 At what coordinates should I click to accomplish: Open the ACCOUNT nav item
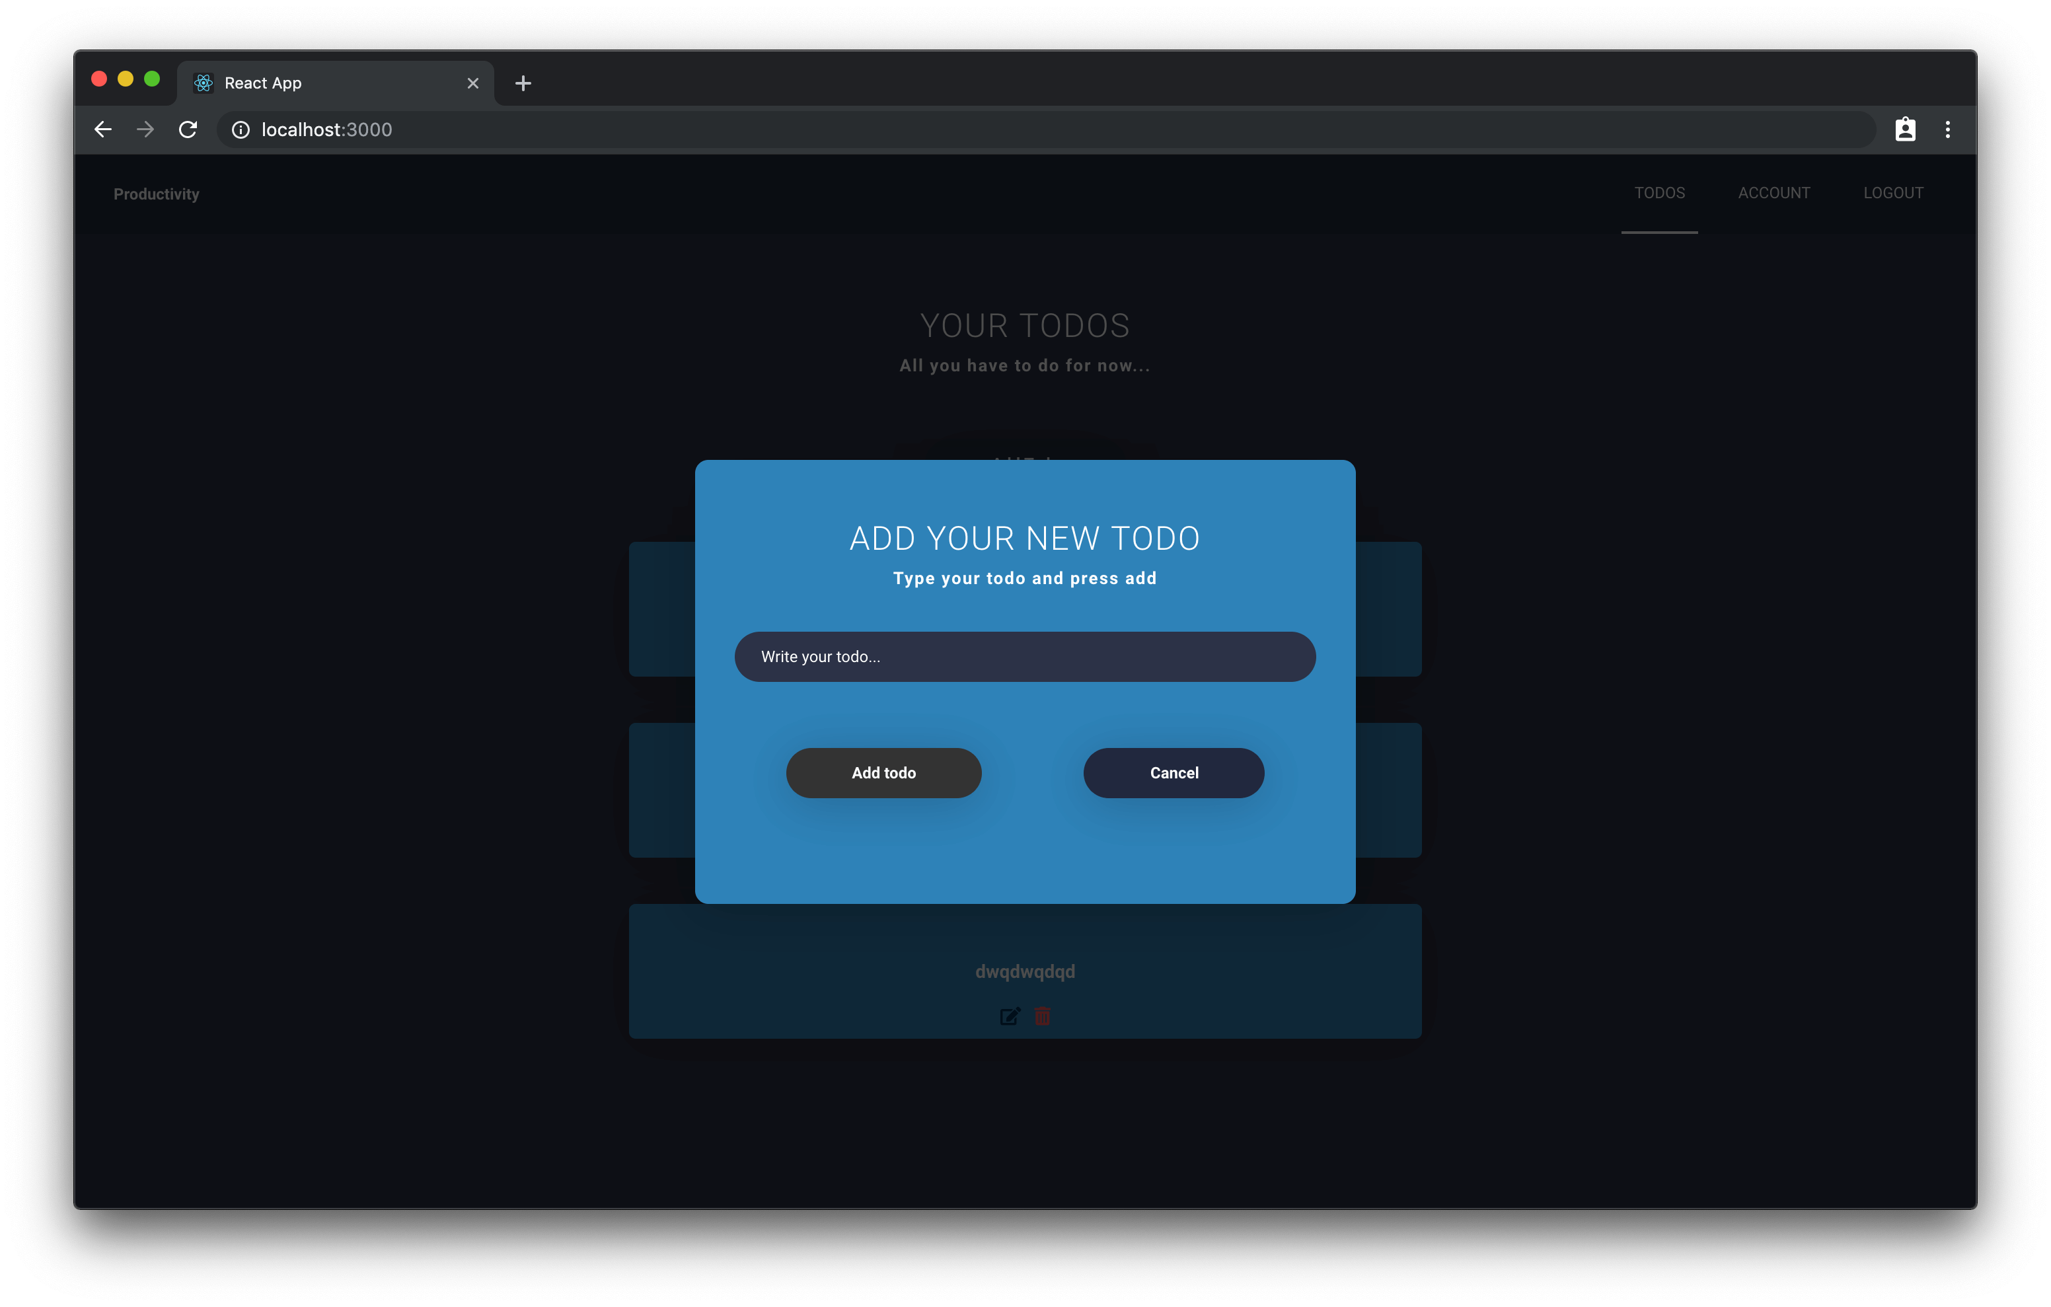point(1773,194)
